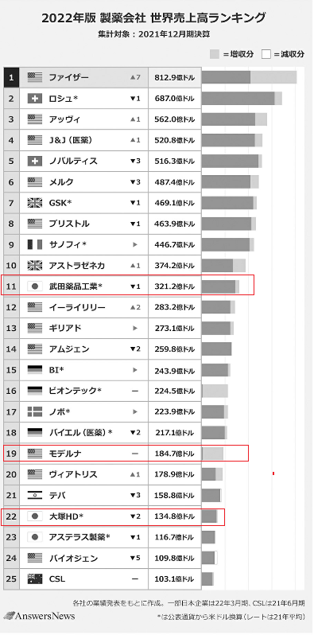Click the Danish flag next to ノボ
This screenshot has width=314, height=635.
35,412
